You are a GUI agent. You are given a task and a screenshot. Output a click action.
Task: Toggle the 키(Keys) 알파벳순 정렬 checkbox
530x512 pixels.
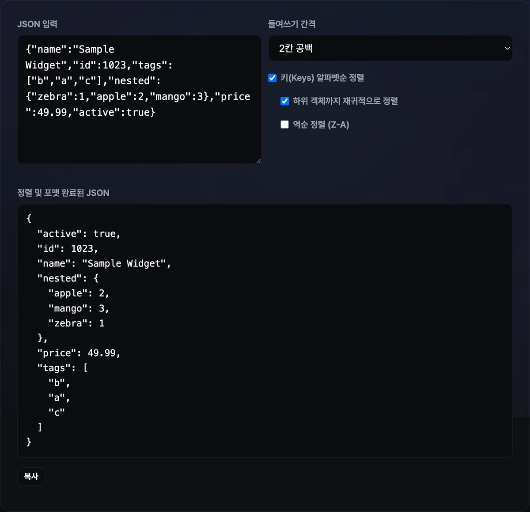pyautogui.click(x=273, y=78)
